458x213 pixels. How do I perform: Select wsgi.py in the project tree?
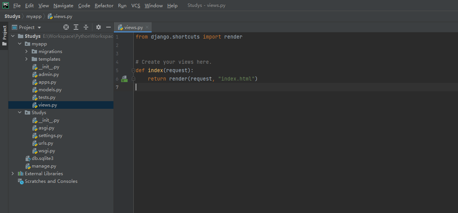(44, 151)
